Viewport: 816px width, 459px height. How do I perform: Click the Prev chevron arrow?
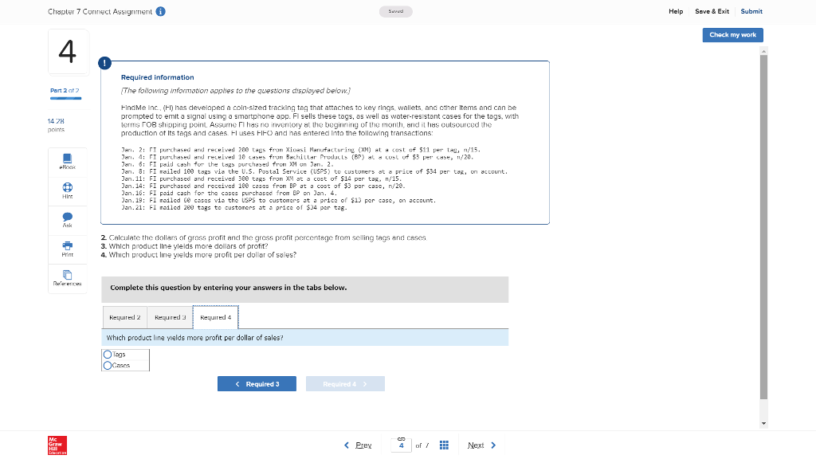tap(346, 445)
